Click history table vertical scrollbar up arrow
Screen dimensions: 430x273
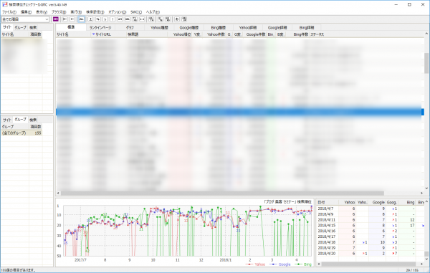click(x=426, y=202)
